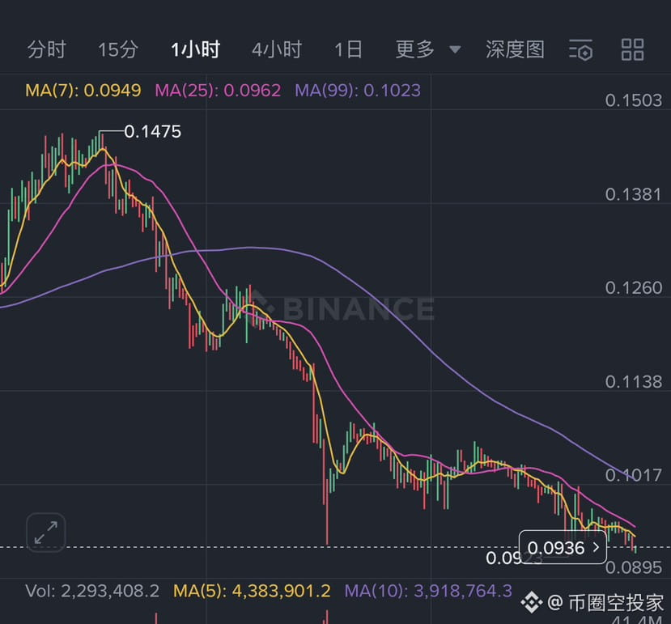Open chart indicator settings icon
The image size is (671, 624).
(x=580, y=50)
